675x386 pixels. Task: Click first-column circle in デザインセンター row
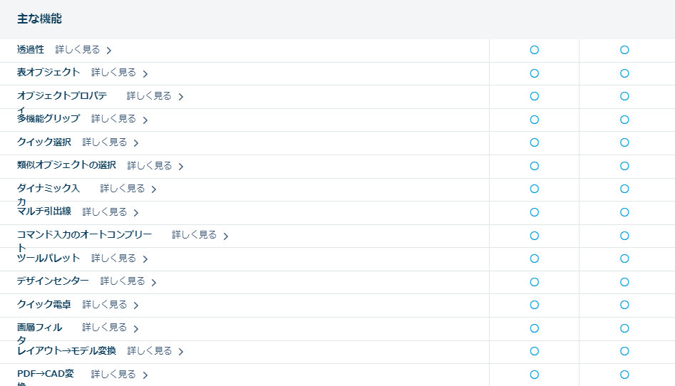coord(535,281)
